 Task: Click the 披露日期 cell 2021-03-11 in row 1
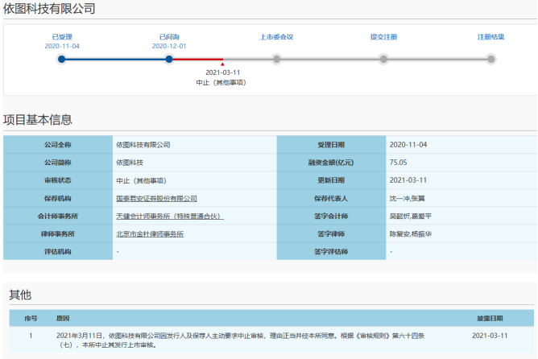coord(490,336)
